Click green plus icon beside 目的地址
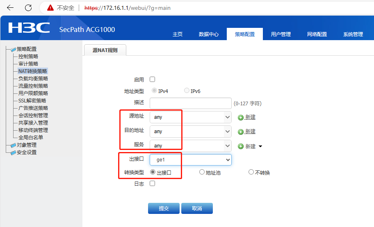 click(241, 132)
